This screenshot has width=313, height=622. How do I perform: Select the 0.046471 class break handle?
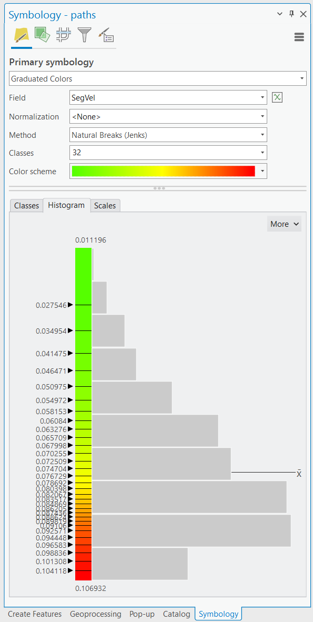tap(70, 370)
